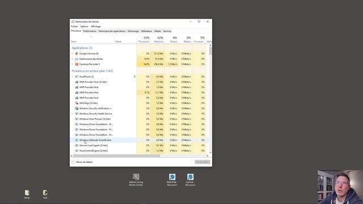Click the Google Chrome app icon in process list
Image resolution: width=363 pixels, height=204 pixels.
[x=77, y=54]
